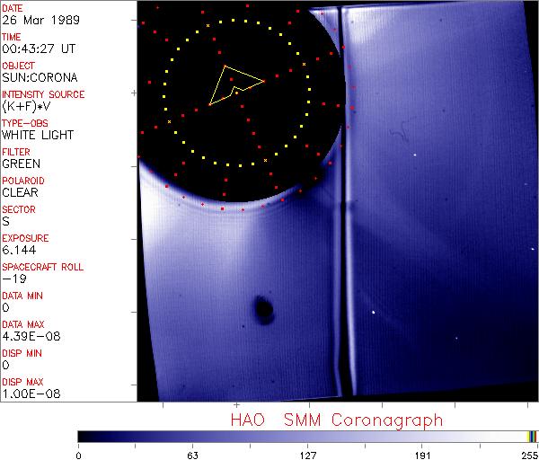
Task: Click the EXPOSURE label
Action: pos(25,238)
